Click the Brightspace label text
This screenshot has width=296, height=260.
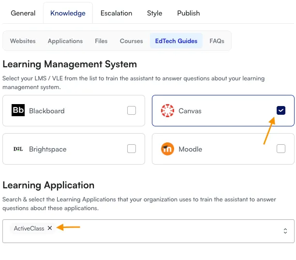coord(48,149)
